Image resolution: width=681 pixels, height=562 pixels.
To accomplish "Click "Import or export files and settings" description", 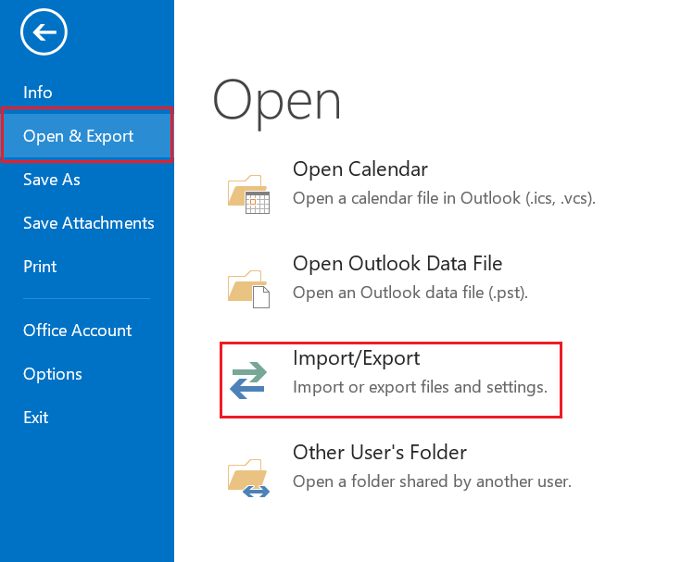I will (420, 387).
